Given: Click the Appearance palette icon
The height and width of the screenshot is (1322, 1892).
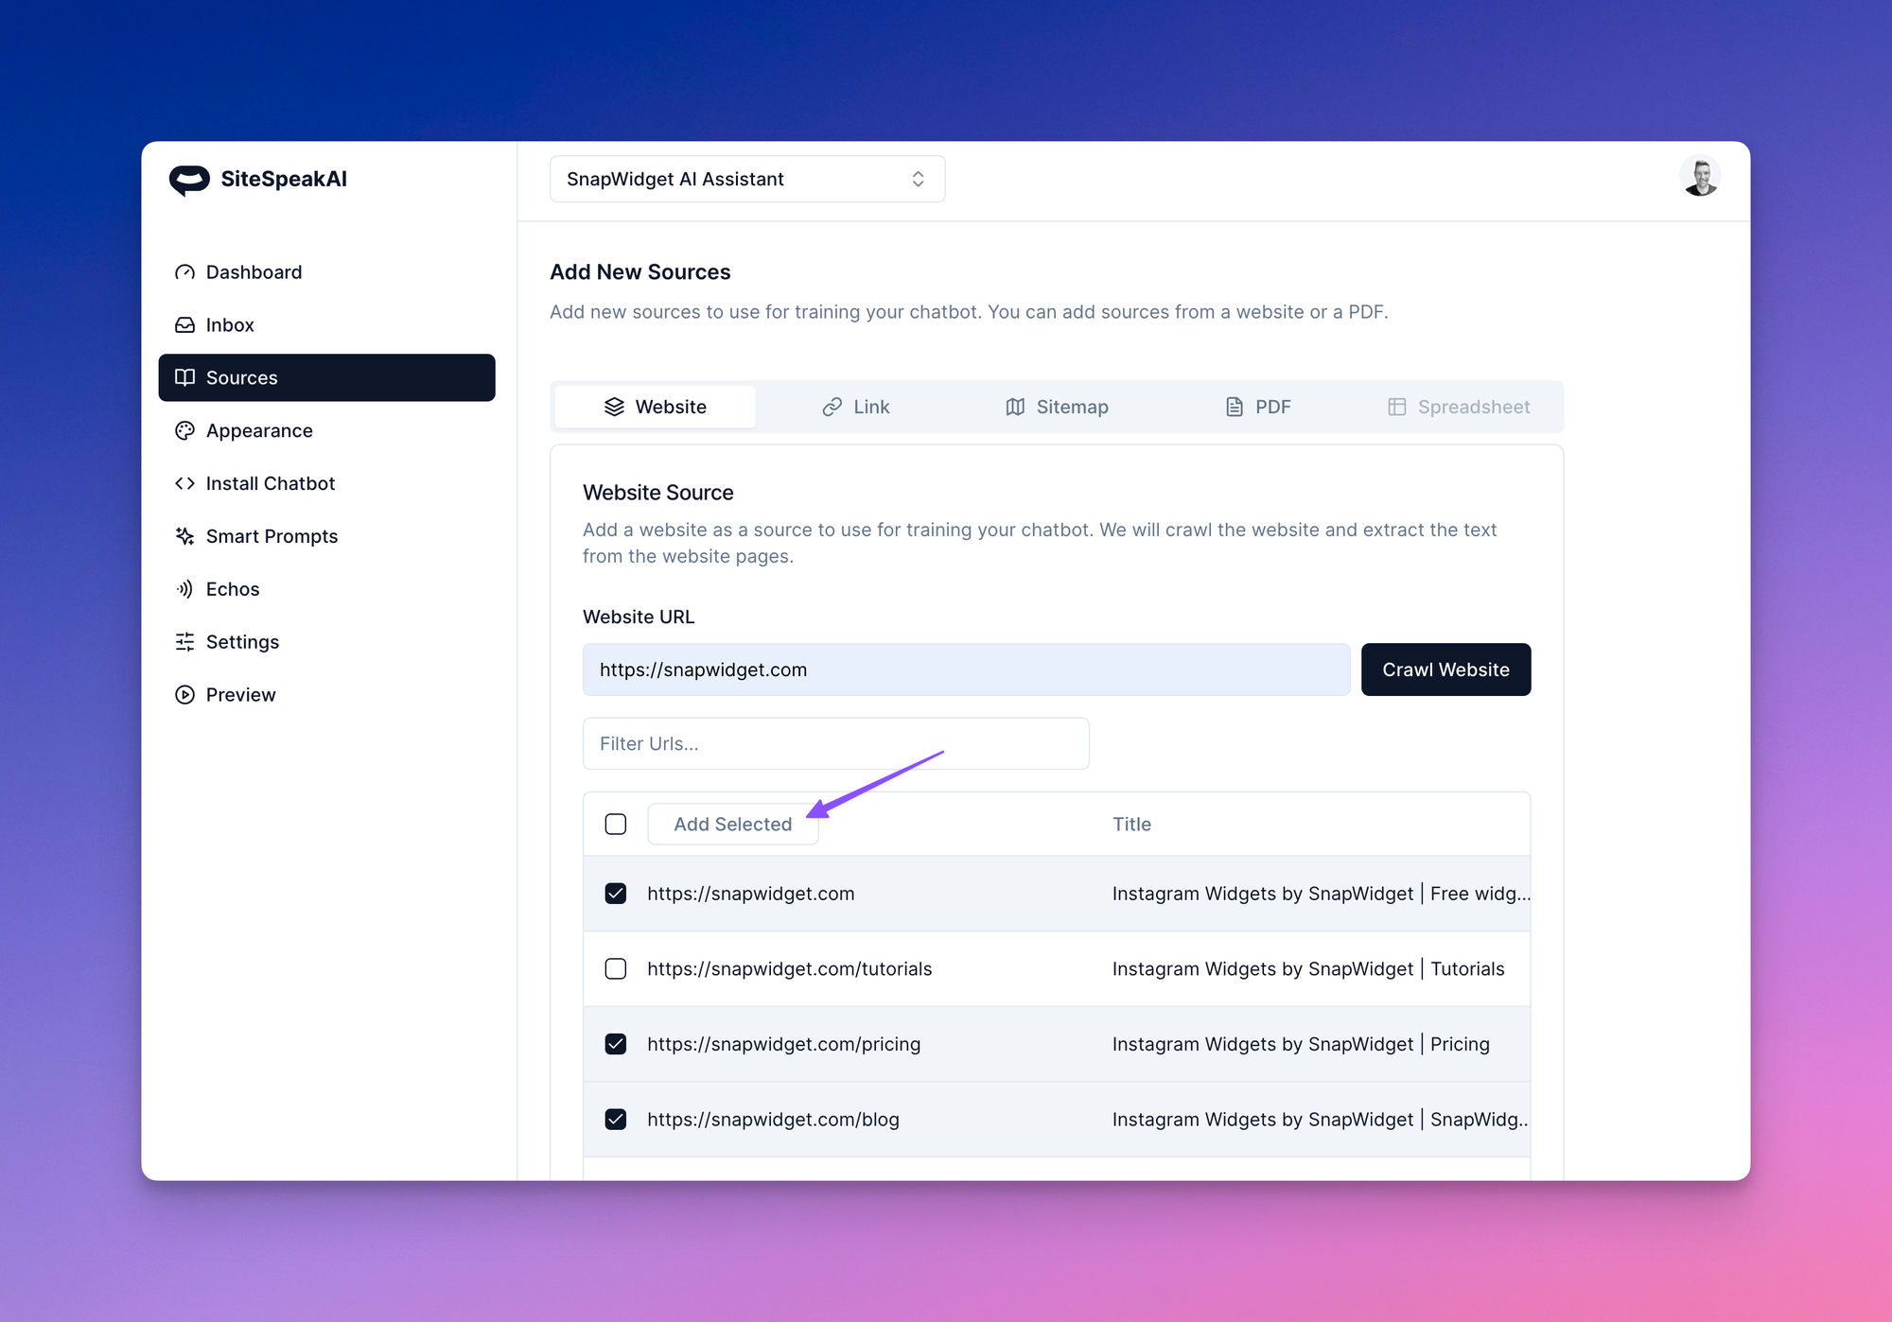Looking at the screenshot, I should click(184, 431).
